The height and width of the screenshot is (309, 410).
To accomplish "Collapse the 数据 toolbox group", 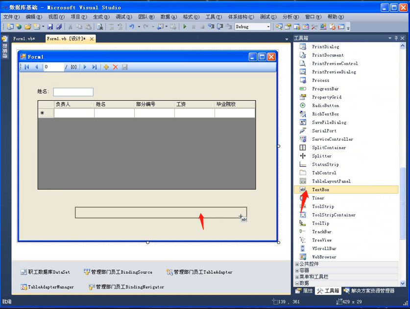I will tap(297, 283).
